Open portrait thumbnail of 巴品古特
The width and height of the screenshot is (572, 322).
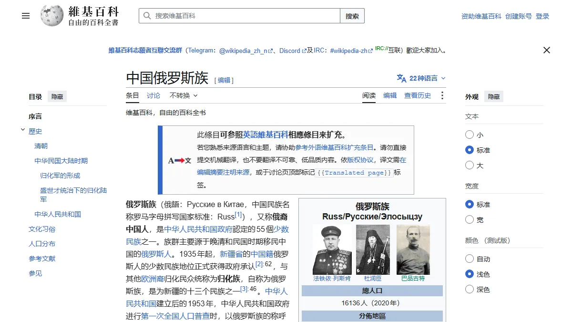[x=413, y=249]
